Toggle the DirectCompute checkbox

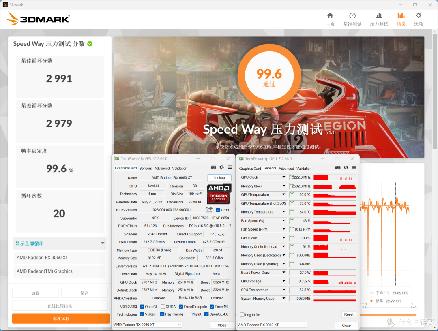pyautogui.click(x=181, y=307)
